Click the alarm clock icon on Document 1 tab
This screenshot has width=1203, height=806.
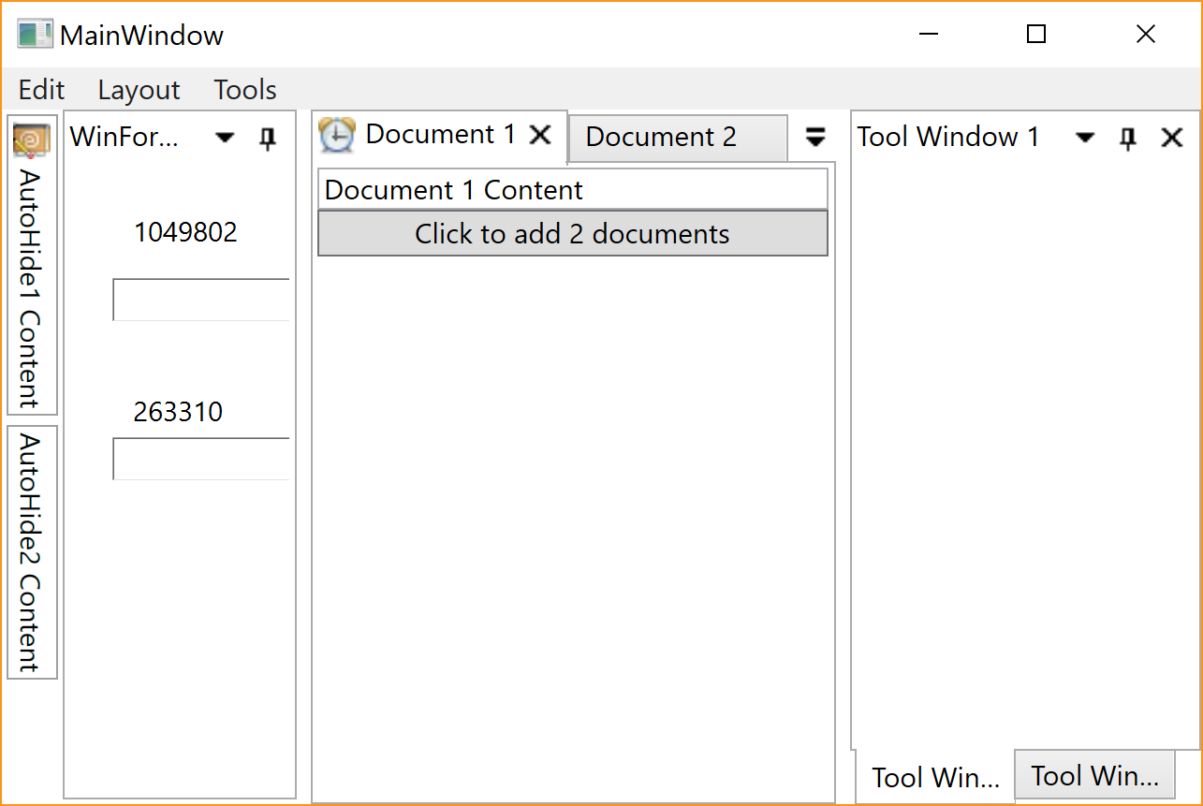[336, 136]
